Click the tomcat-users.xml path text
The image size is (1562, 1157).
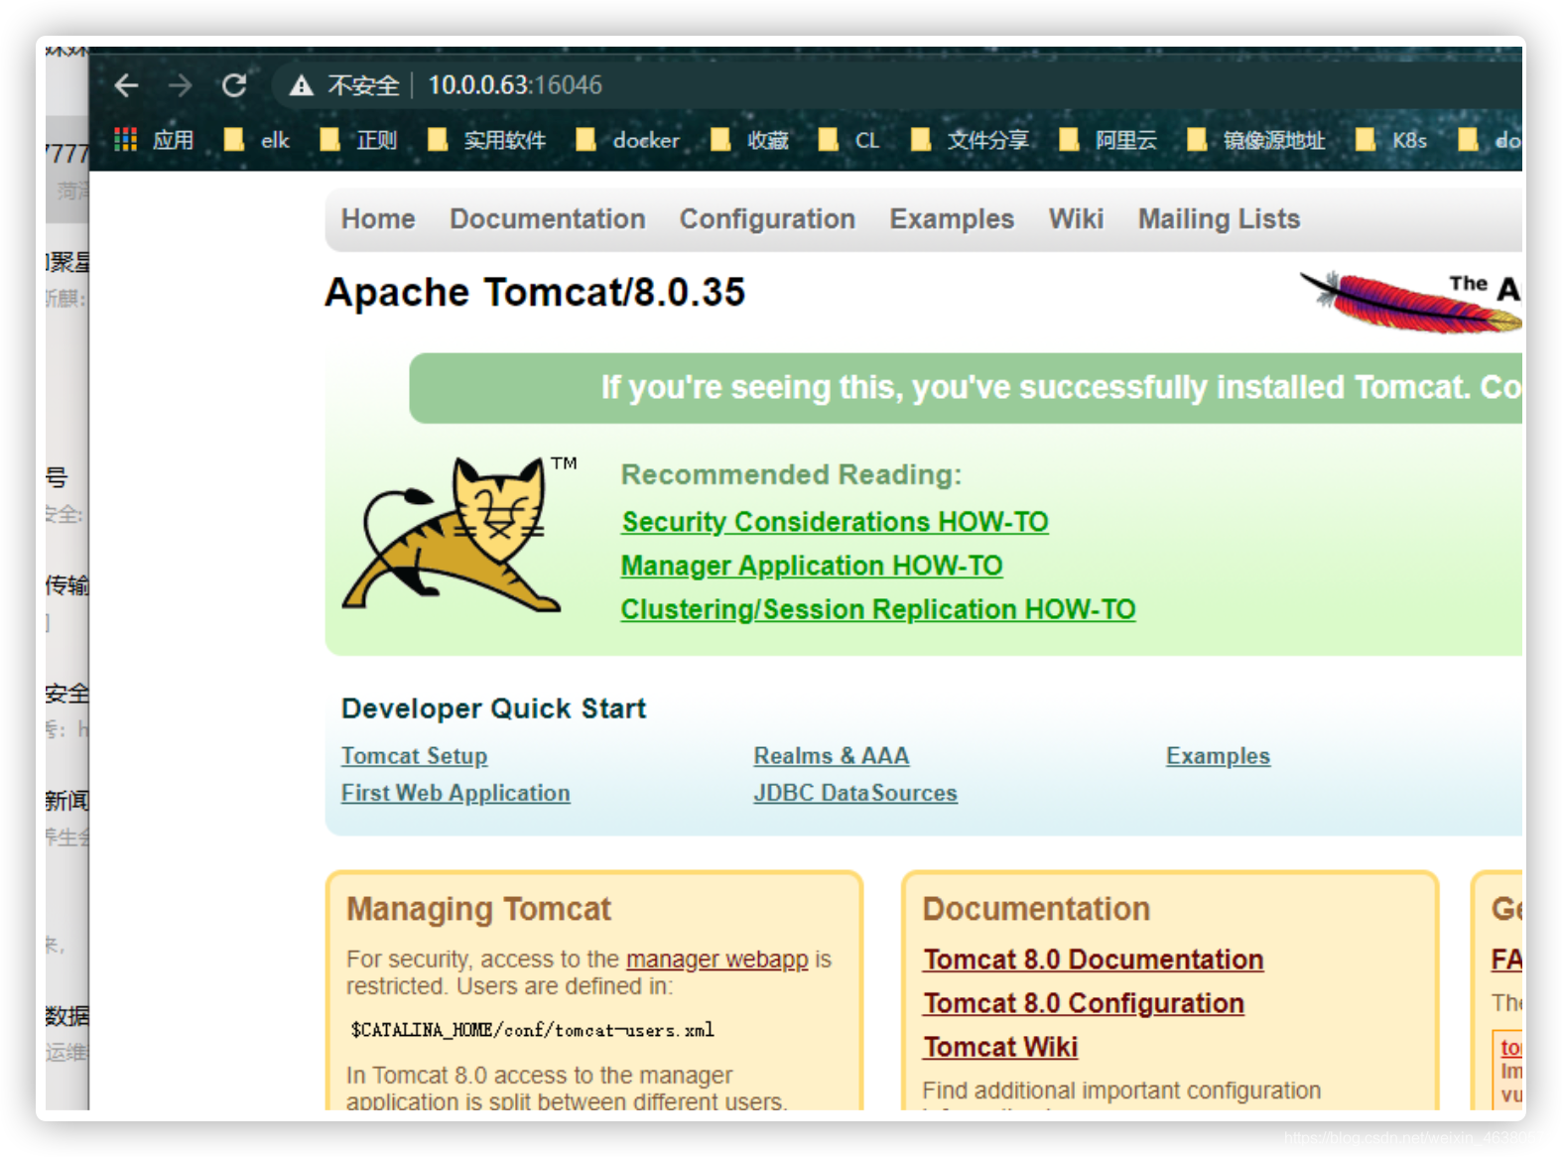click(532, 1030)
